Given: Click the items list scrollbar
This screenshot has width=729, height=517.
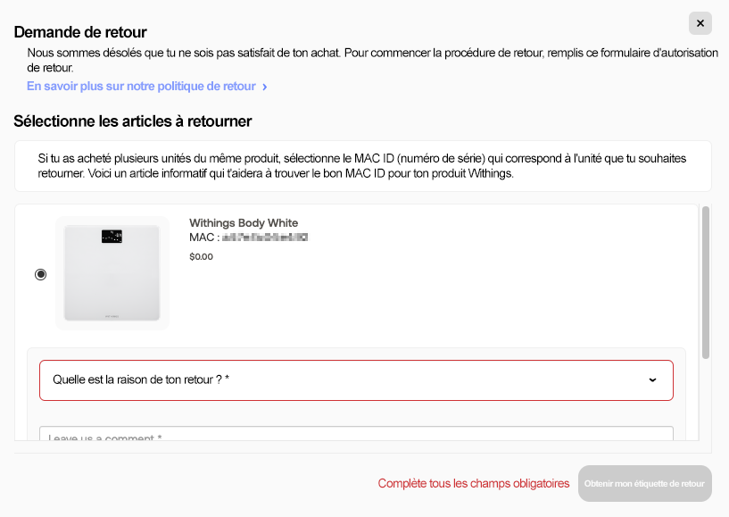Looking at the screenshot, I should pos(706,282).
